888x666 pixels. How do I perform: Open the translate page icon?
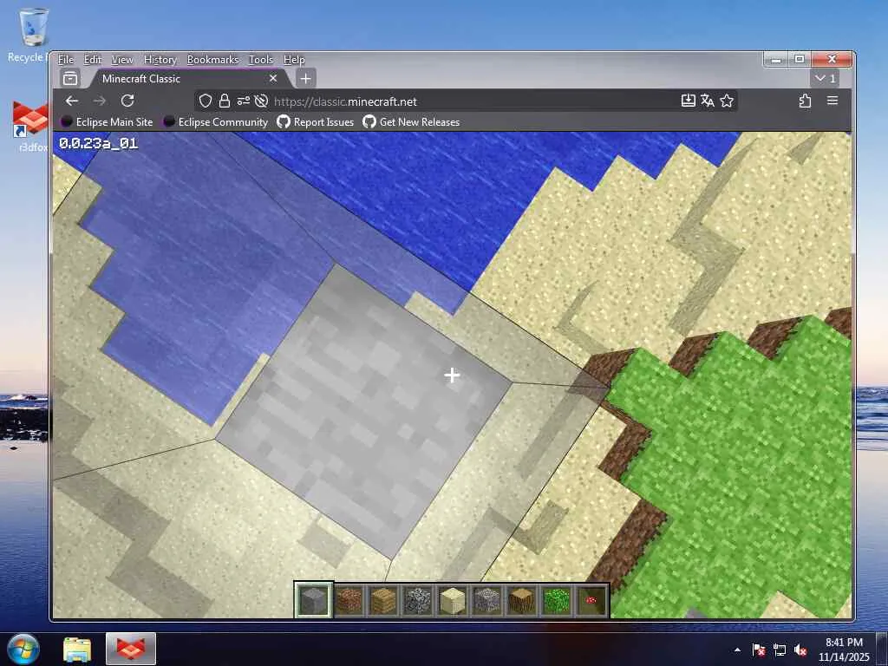pyautogui.click(x=708, y=101)
